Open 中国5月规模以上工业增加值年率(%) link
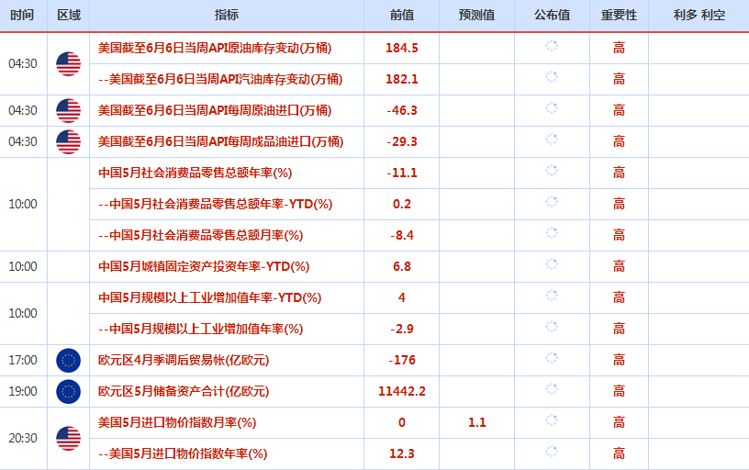Viewport: 749px width, 470px height. (200, 330)
